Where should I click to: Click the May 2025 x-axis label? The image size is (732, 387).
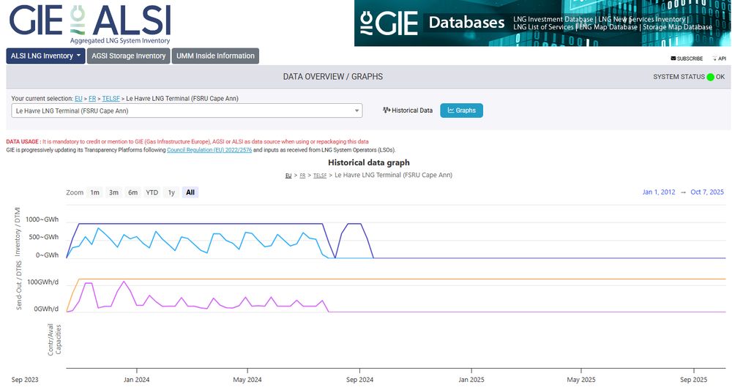pyautogui.click(x=581, y=380)
